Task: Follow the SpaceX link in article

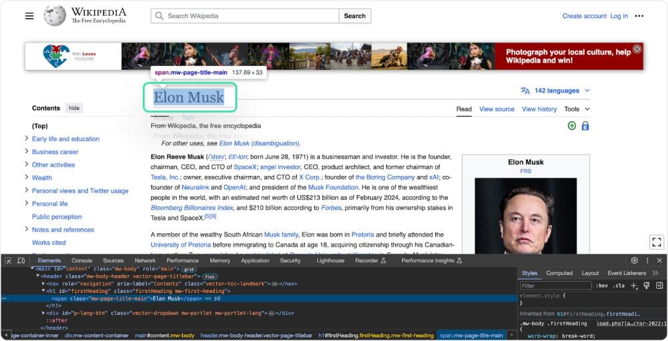Action: (x=245, y=167)
